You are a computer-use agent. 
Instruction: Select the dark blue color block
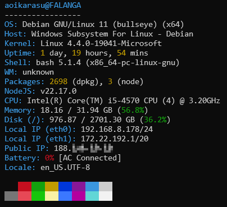[x=65, y=186]
